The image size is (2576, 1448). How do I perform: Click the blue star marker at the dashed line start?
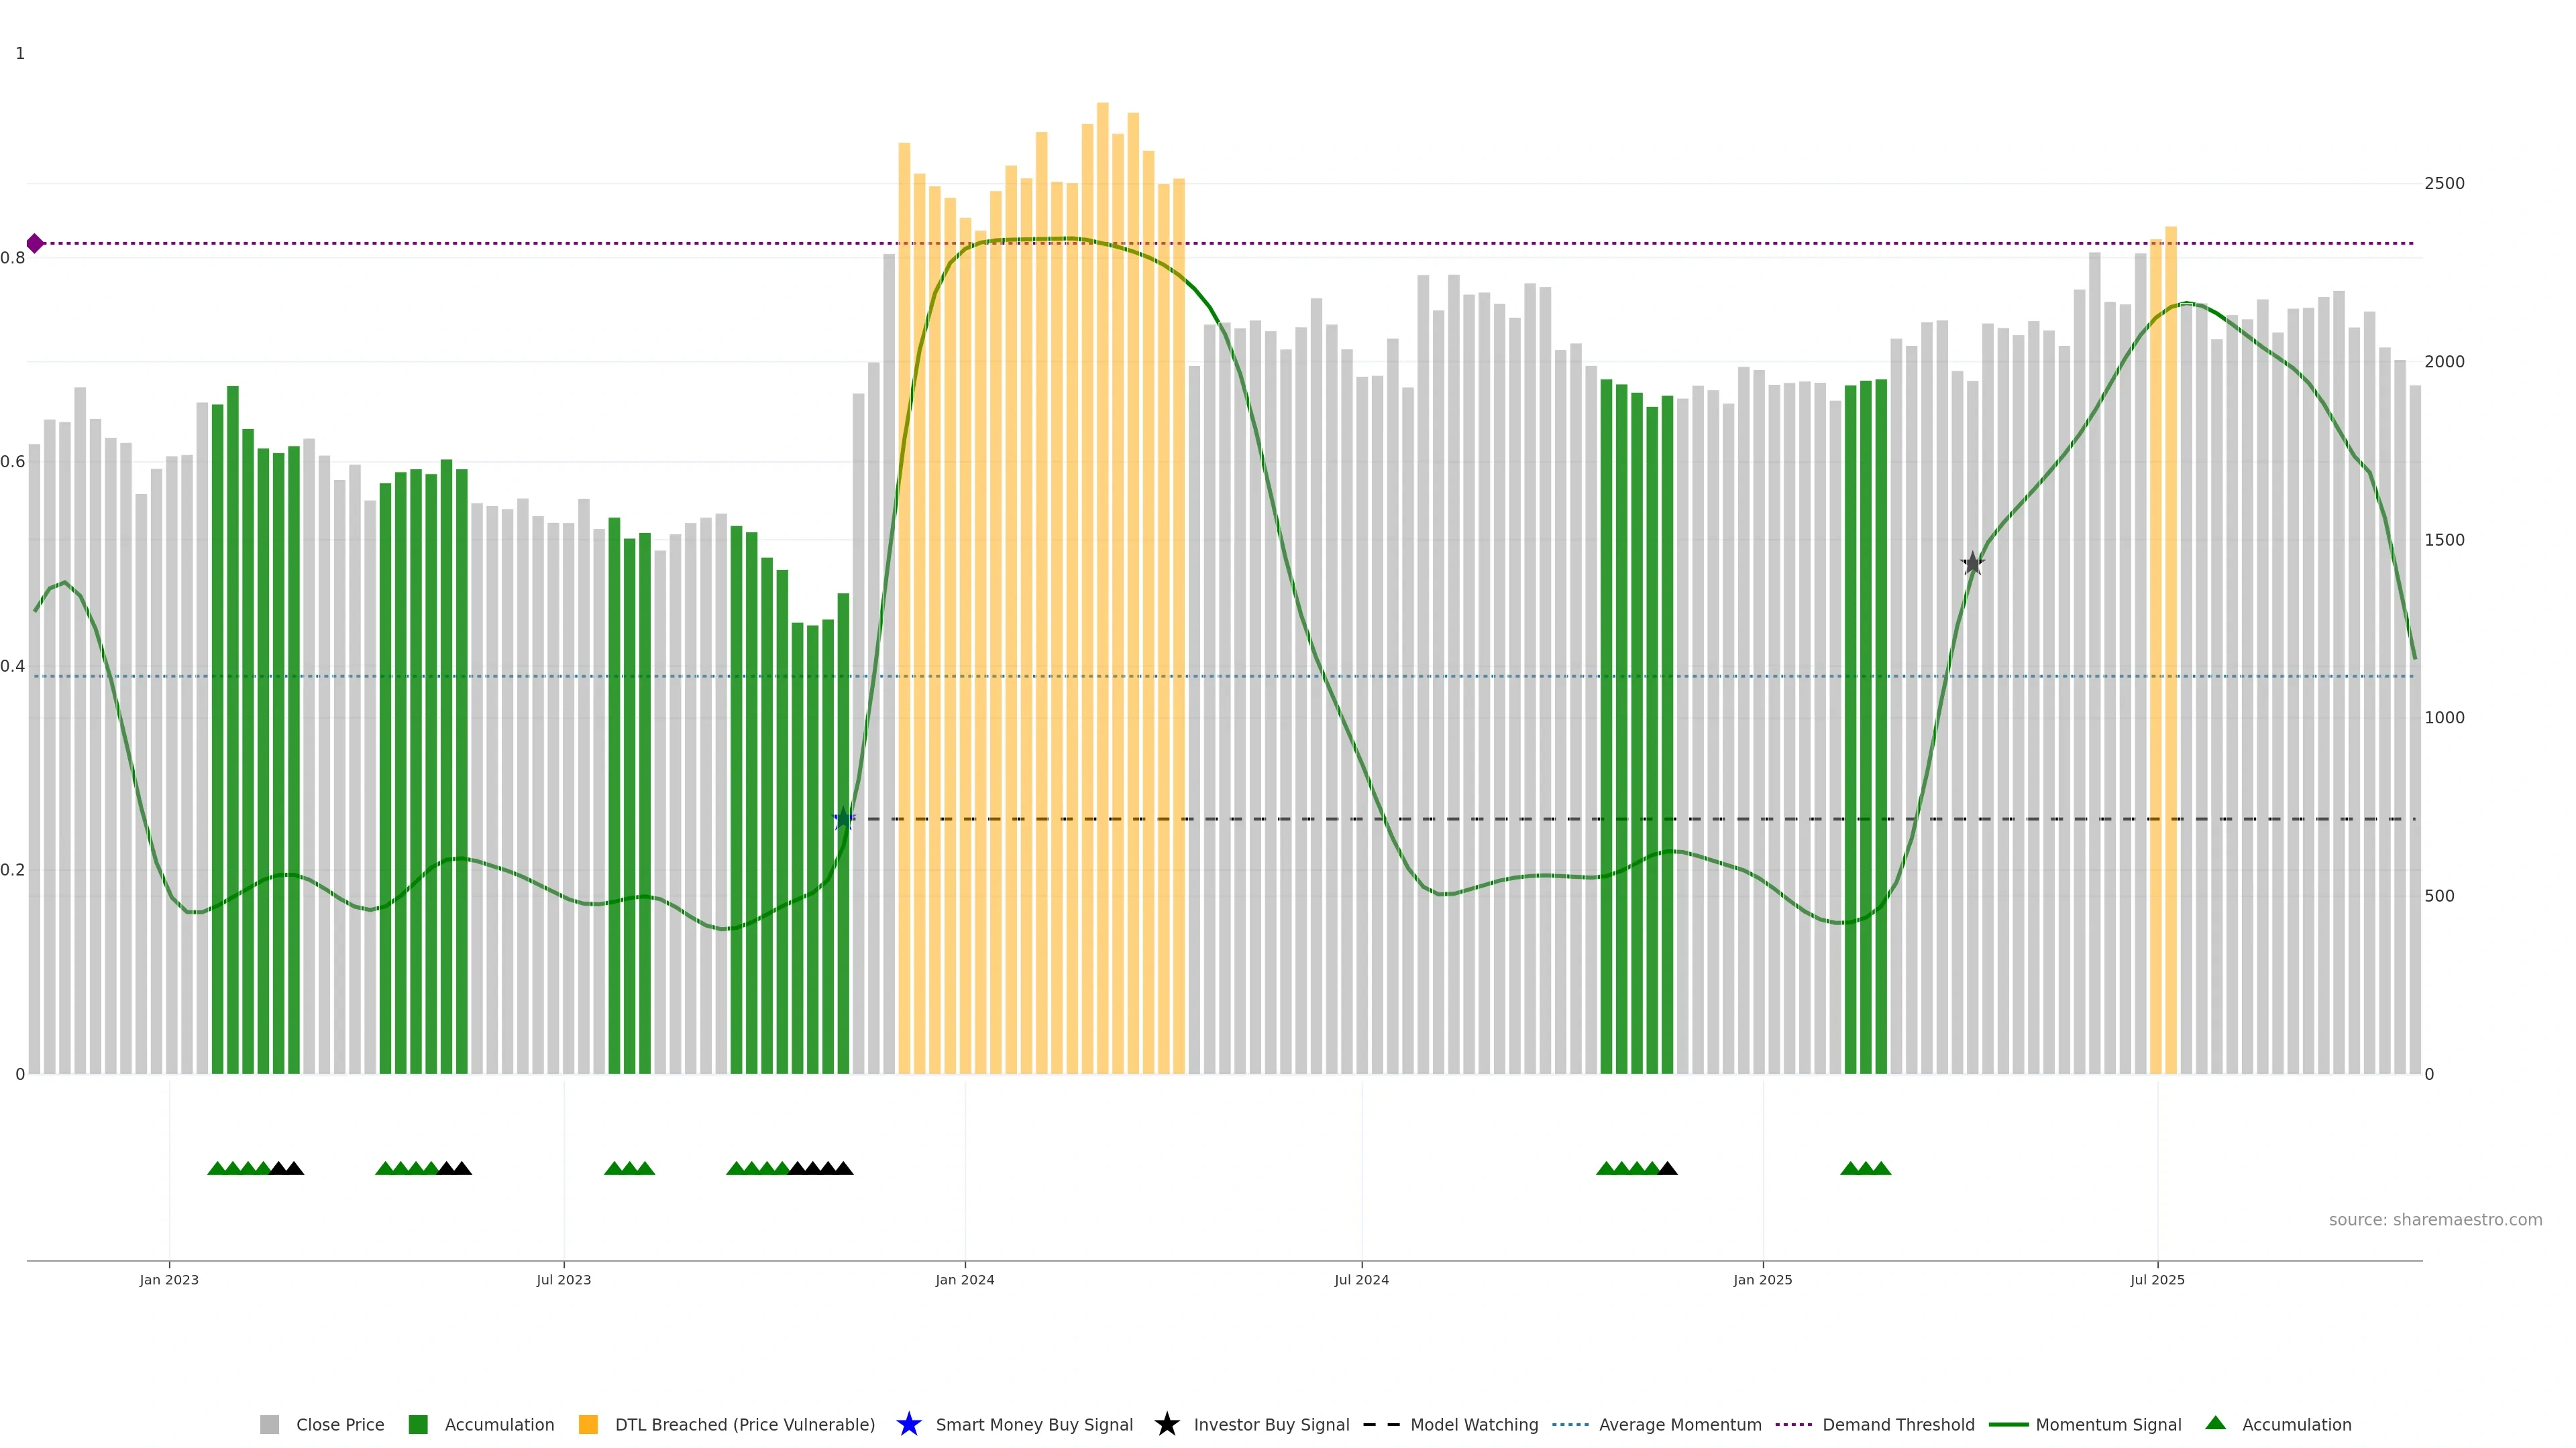[x=844, y=819]
